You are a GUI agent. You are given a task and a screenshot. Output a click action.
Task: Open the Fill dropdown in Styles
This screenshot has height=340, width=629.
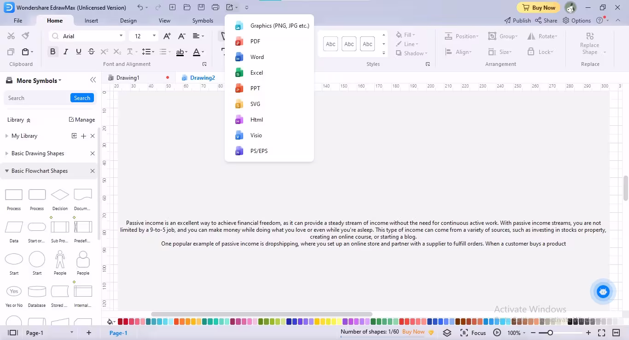click(x=405, y=35)
